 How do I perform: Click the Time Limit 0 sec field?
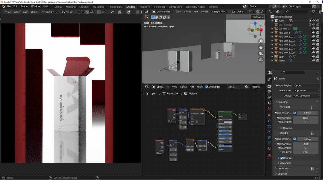(306, 152)
